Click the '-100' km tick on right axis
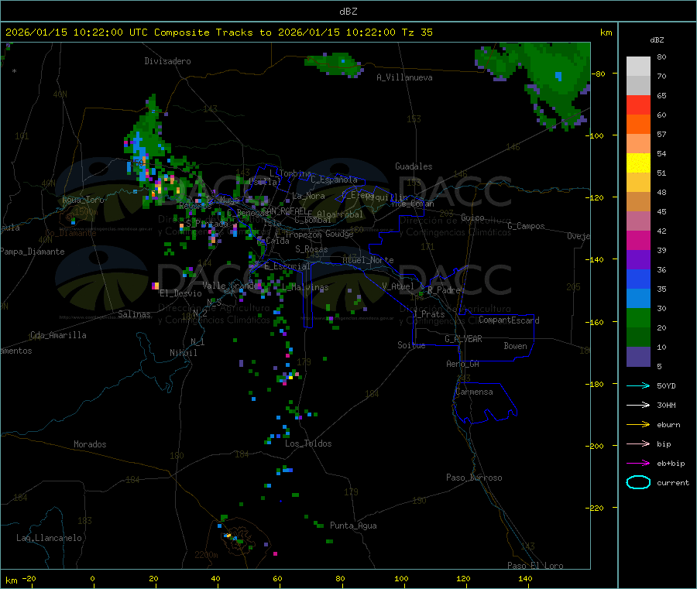The height and width of the screenshot is (589, 697). click(x=596, y=135)
